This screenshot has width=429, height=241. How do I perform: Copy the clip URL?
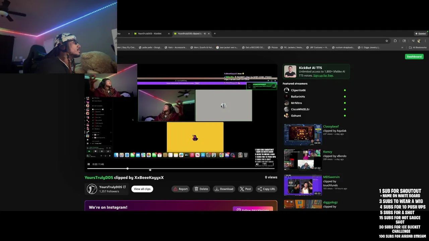(x=266, y=189)
